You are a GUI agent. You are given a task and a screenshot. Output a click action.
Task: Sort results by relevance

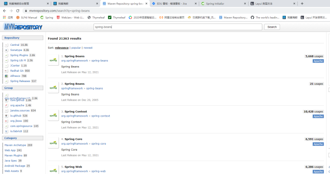click(x=61, y=48)
